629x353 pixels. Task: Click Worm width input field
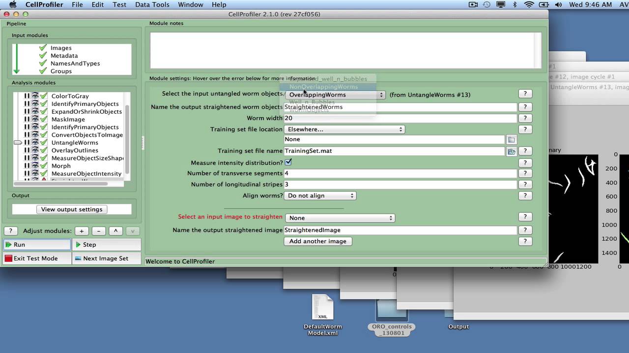click(400, 118)
